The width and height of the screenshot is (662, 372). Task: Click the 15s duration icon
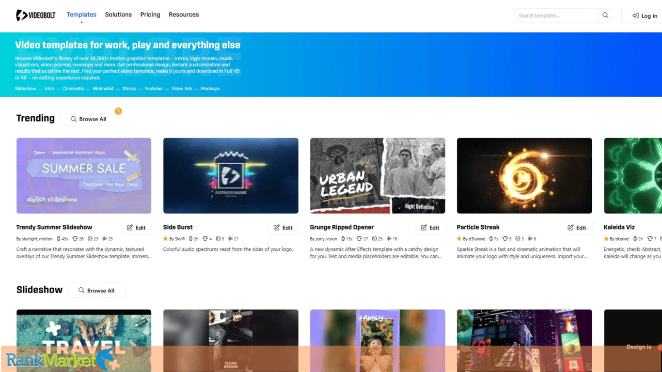(343, 239)
